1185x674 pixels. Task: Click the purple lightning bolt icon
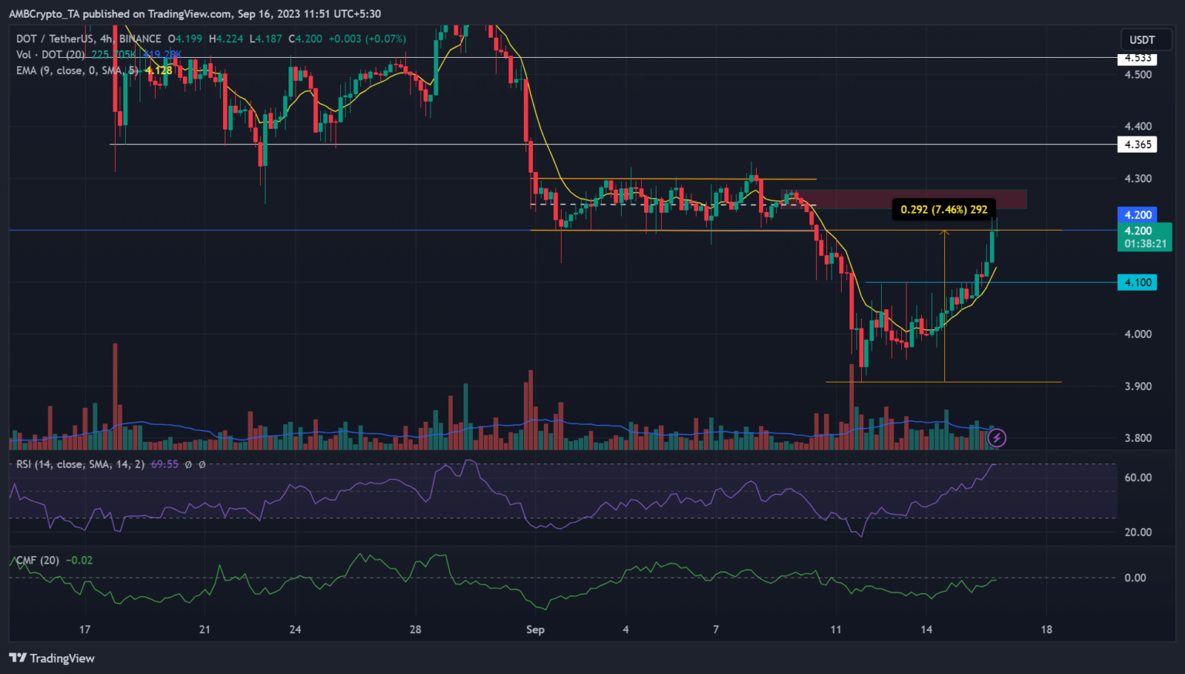pyautogui.click(x=997, y=438)
